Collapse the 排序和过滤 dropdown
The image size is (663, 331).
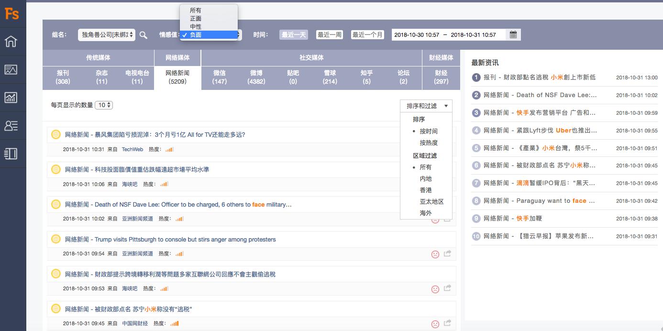[x=426, y=106]
